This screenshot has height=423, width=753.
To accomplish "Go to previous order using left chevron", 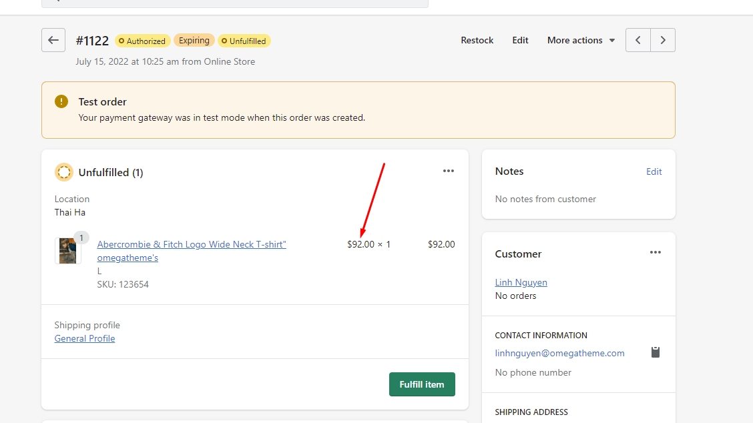I will pos(638,40).
